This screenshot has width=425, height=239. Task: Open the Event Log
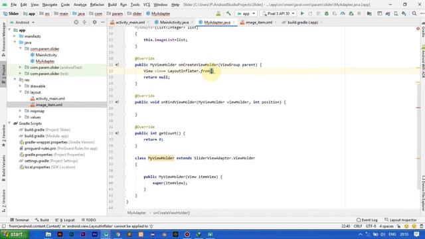click(x=367, y=220)
